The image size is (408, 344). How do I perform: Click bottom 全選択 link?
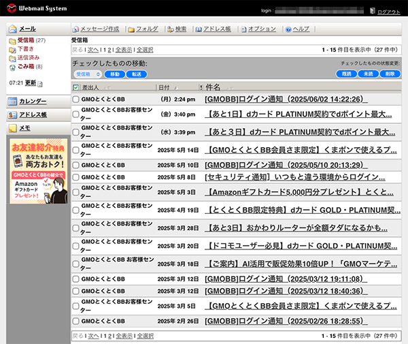point(146,336)
